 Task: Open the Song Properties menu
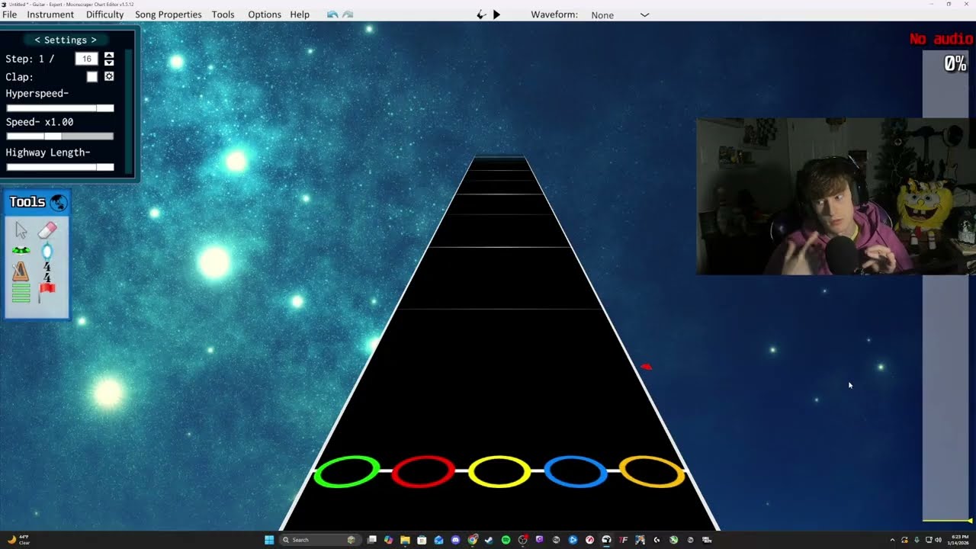coord(169,14)
